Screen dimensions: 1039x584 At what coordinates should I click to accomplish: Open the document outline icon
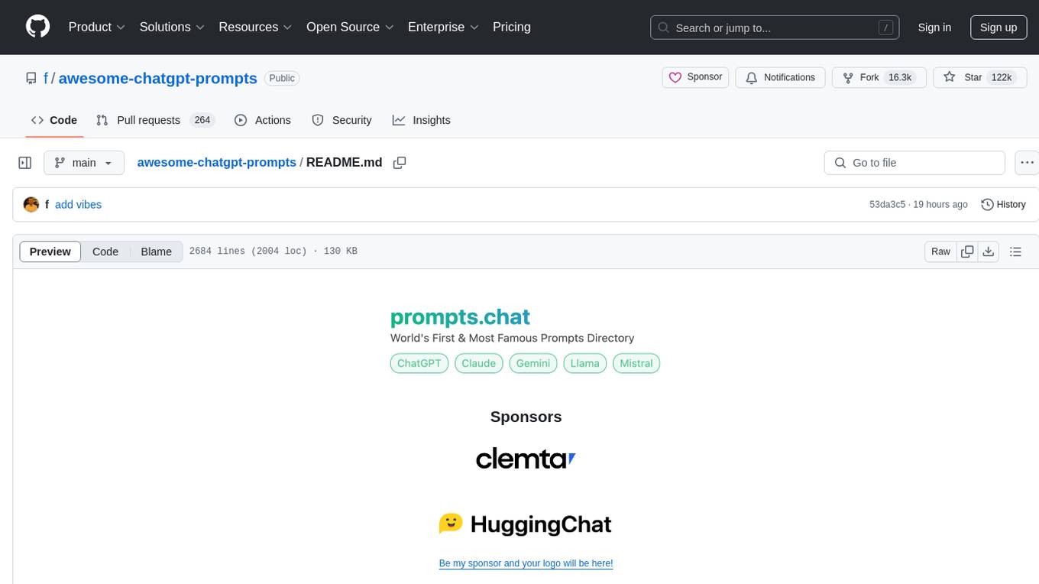click(x=1015, y=251)
